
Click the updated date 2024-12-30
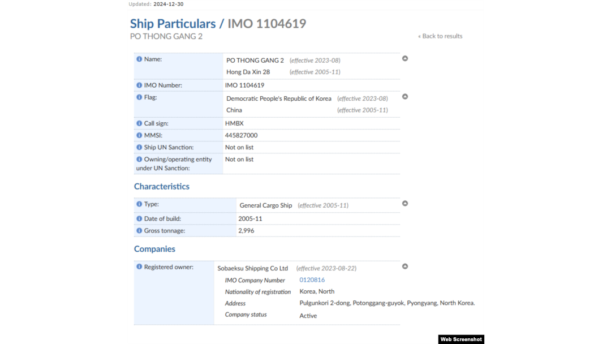[169, 4]
